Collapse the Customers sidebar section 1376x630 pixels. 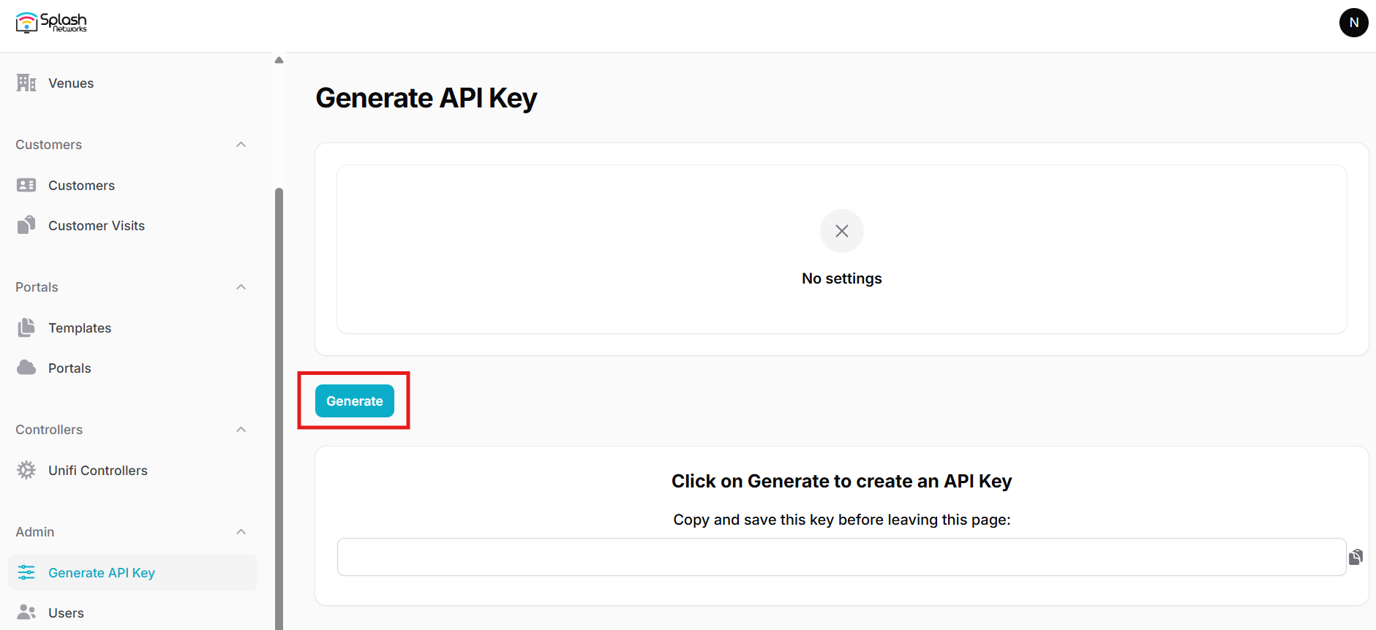click(241, 145)
